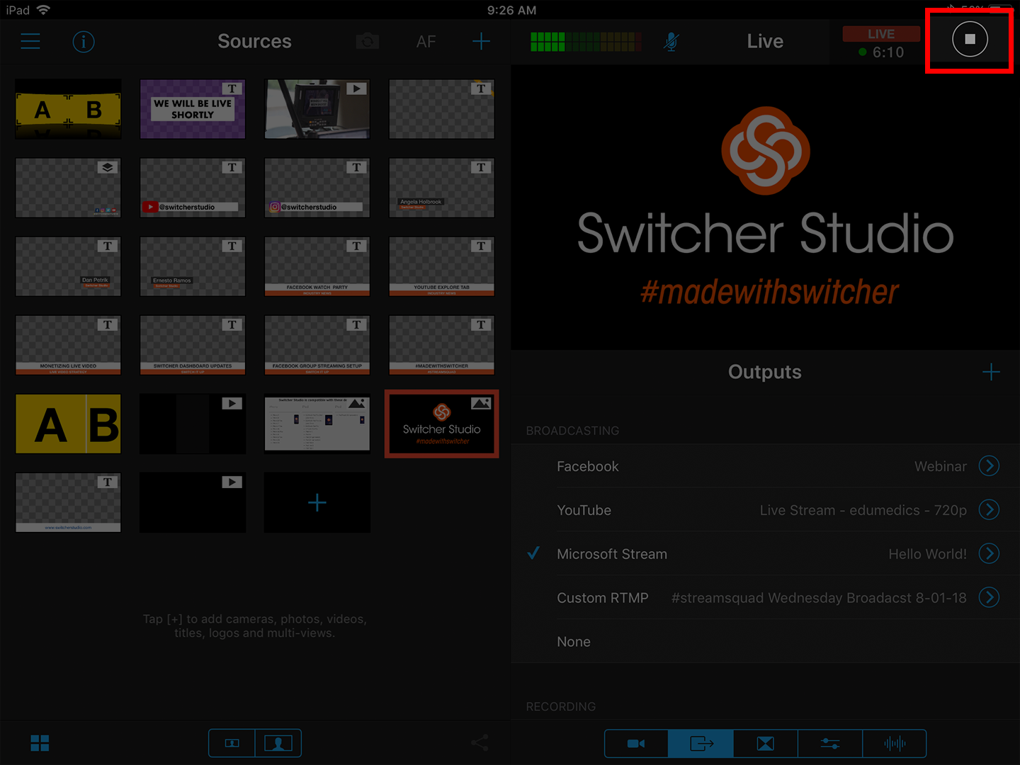Select FACEBOOK GROUP STREAMING SETUP thumbnail
Screen dimensions: 1020x765
click(x=317, y=345)
